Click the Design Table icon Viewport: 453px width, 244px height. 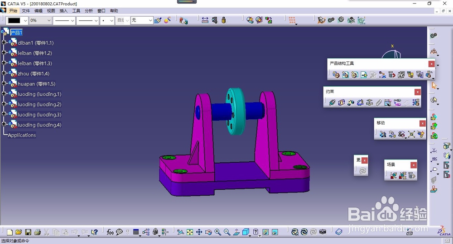136,232
